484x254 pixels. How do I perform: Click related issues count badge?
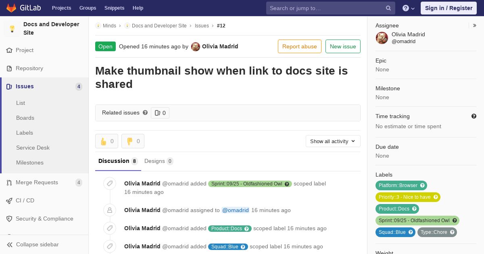(160, 113)
